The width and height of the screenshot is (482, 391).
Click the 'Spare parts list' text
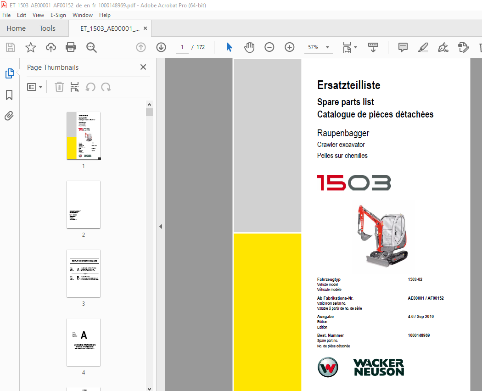coord(346,102)
